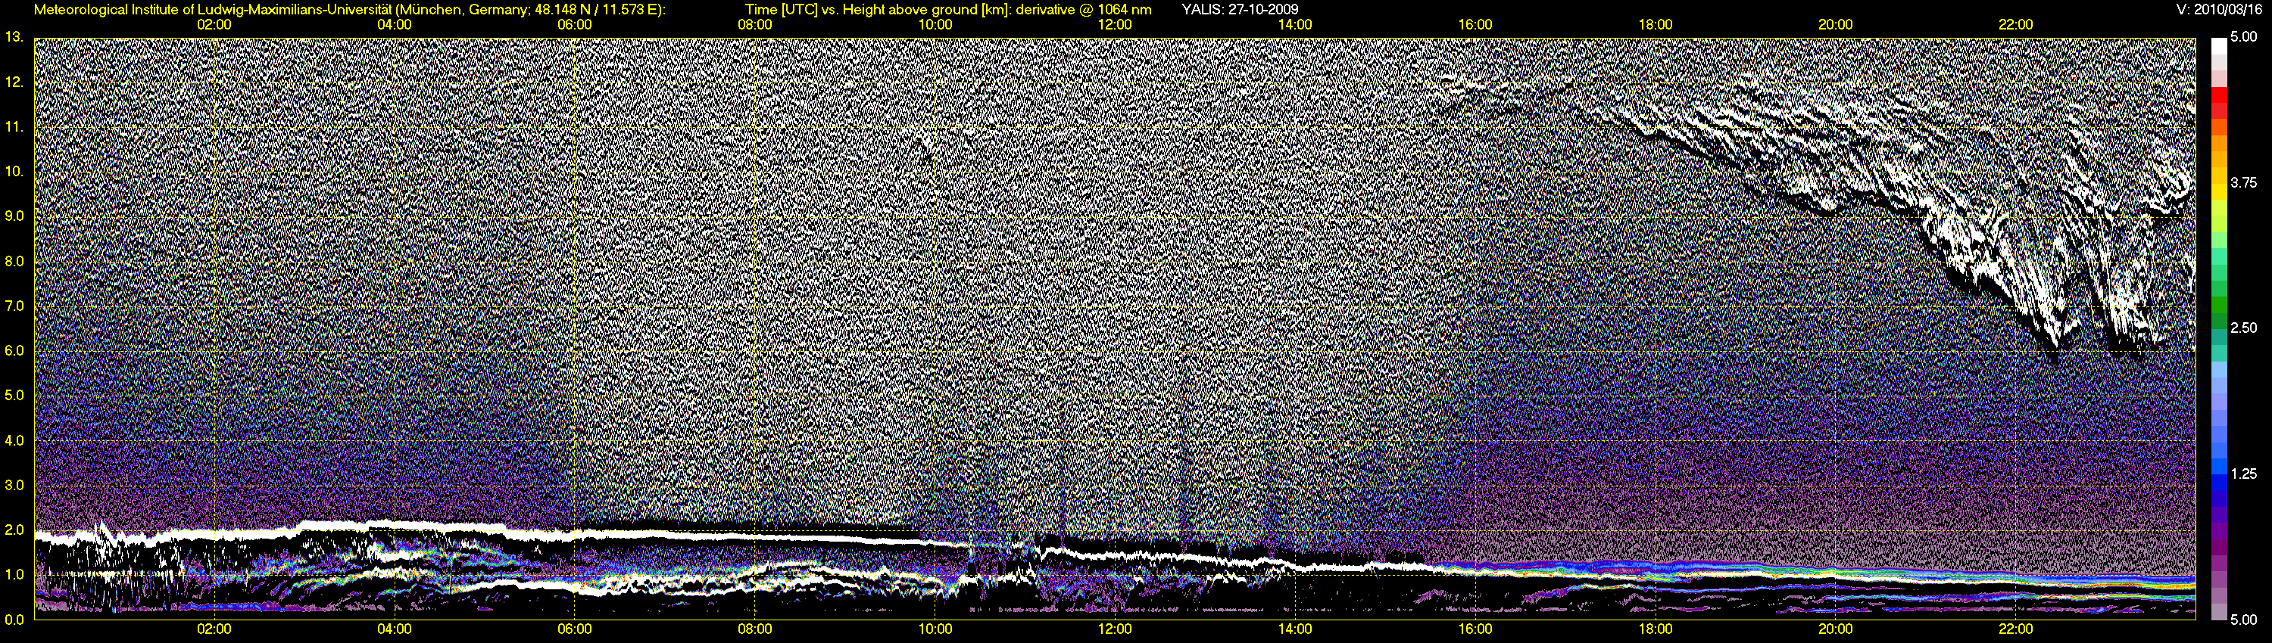Click the 11. height axis label
Image resolution: width=2272 pixels, height=643 pixels.
[x=14, y=127]
